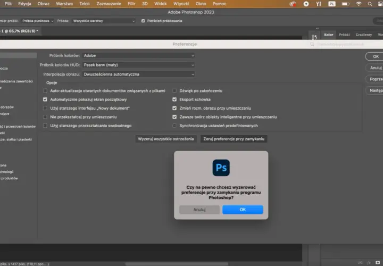383x266 pixels.
Task: Select sidebar category ending "siatka i plasterki"
Action: click(x=16, y=139)
